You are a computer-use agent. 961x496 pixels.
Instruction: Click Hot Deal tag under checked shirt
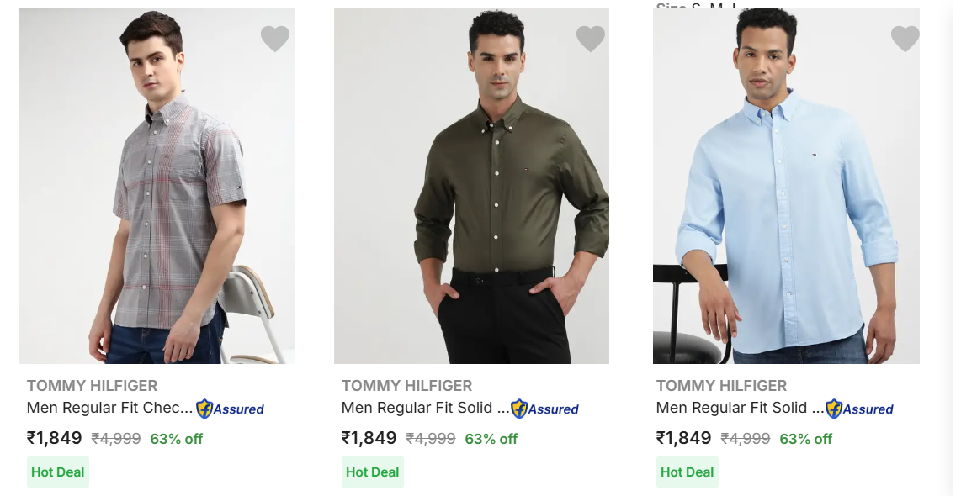58,472
